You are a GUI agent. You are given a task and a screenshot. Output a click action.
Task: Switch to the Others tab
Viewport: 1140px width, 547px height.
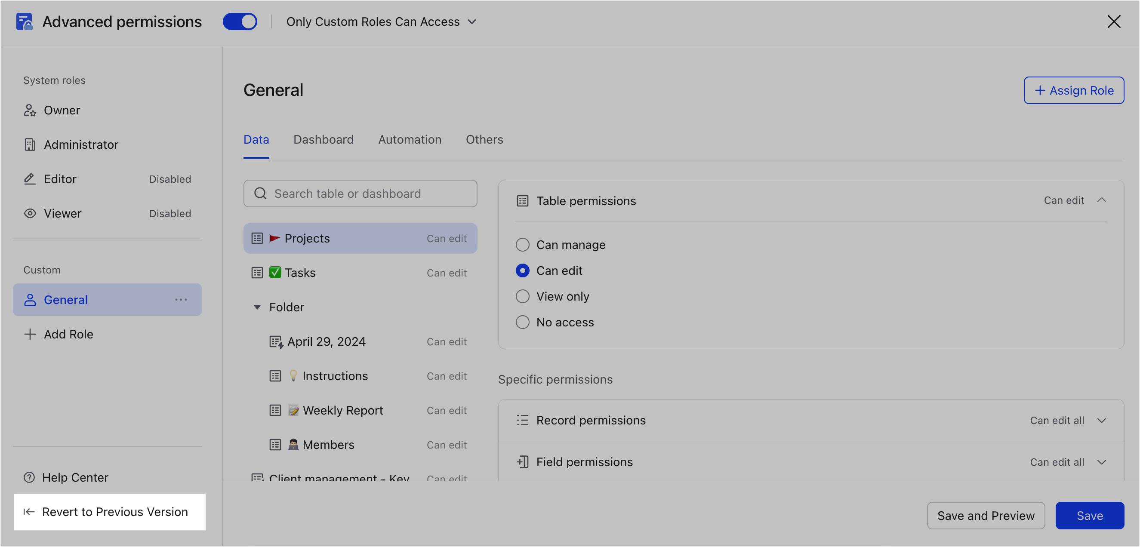click(484, 140)
